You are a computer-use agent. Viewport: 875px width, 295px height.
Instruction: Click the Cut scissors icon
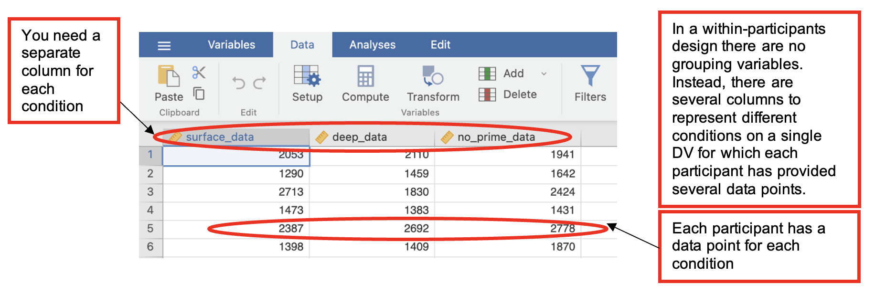[199, 73]
